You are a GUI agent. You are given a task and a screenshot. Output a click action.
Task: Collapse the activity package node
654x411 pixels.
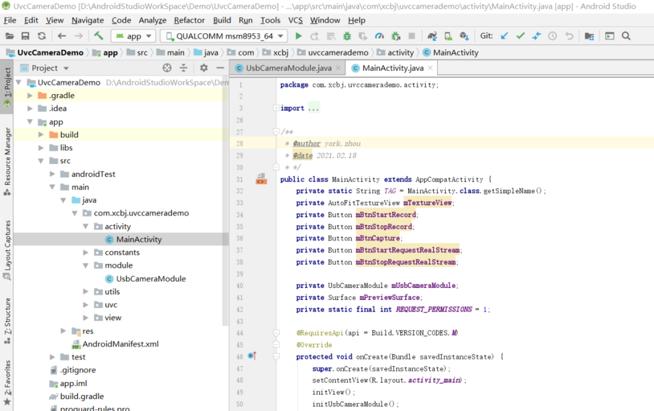click(85, 226)
